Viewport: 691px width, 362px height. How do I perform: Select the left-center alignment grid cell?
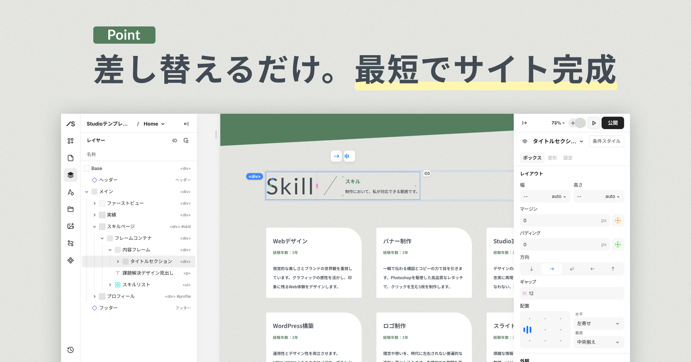[x=527, y=329]
